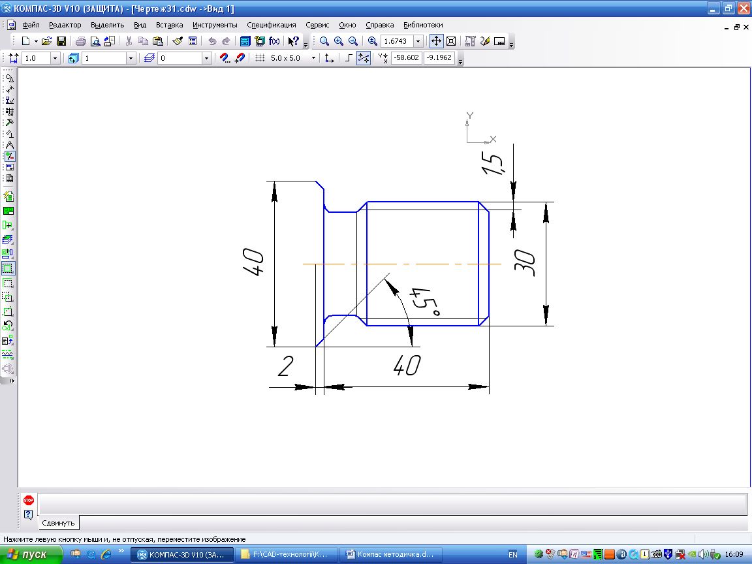
Task: Toggle local coordinate system button
Action: [329, 58]
